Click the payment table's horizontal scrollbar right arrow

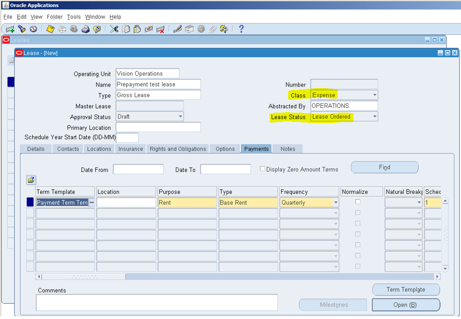pos(437,277)
